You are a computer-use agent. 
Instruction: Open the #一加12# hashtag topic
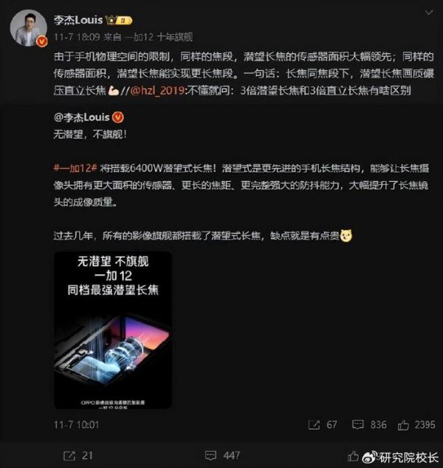75,168
